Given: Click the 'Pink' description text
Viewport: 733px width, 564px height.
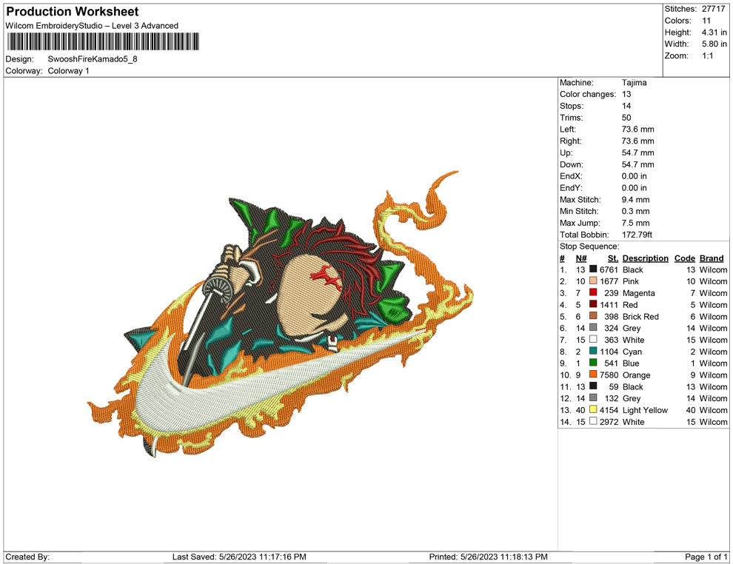Looking at the screenshot, I should pyautogui.click(x=631, y=281).
